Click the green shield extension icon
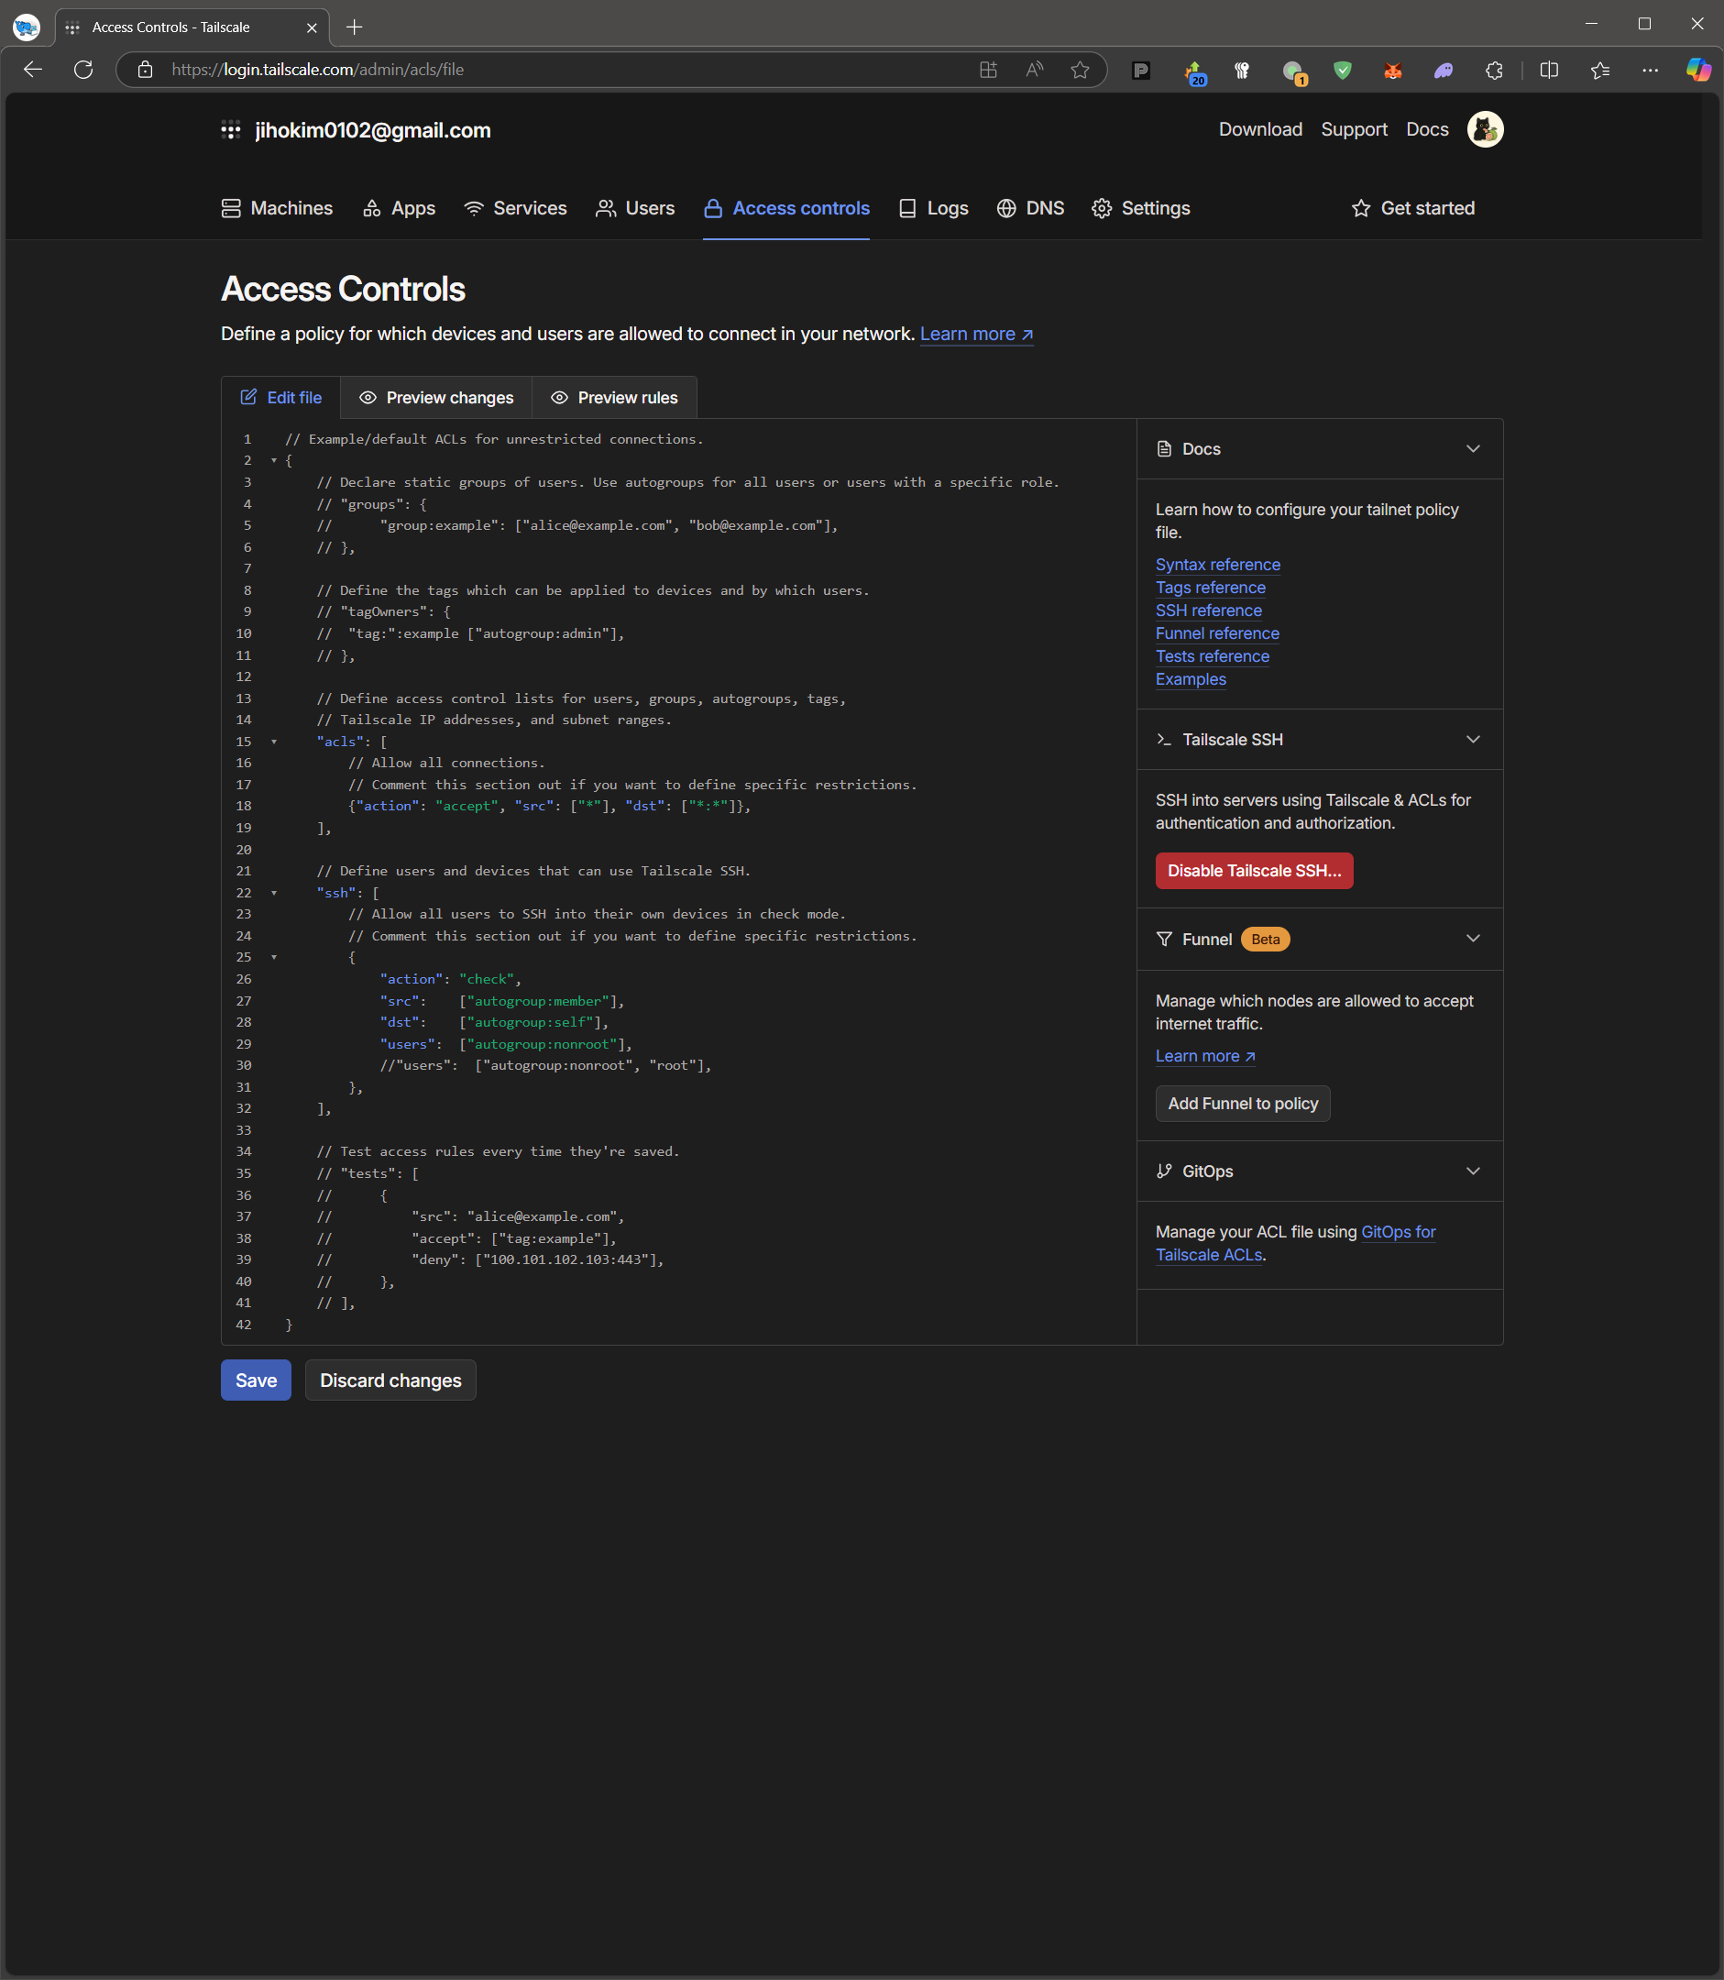Image resolution: width=1724 pixels, height=1980 pixels. 1342,70
